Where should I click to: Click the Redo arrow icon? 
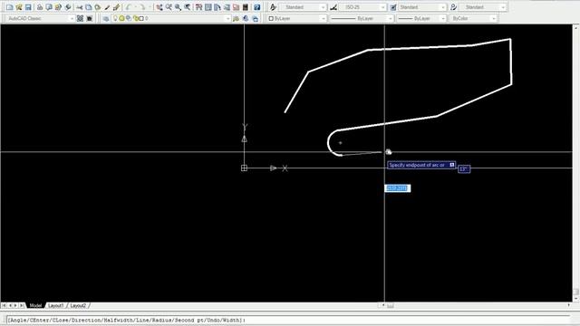[x=142, y=7]
